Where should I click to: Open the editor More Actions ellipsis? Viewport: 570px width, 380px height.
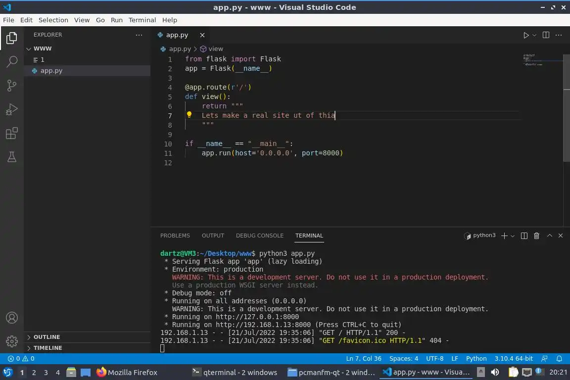click(559, 35)
